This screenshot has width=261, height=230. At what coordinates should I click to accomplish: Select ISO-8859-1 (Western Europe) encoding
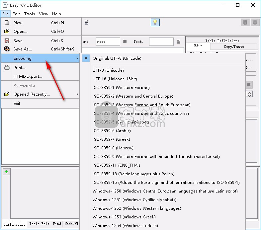tap(164, 88)
